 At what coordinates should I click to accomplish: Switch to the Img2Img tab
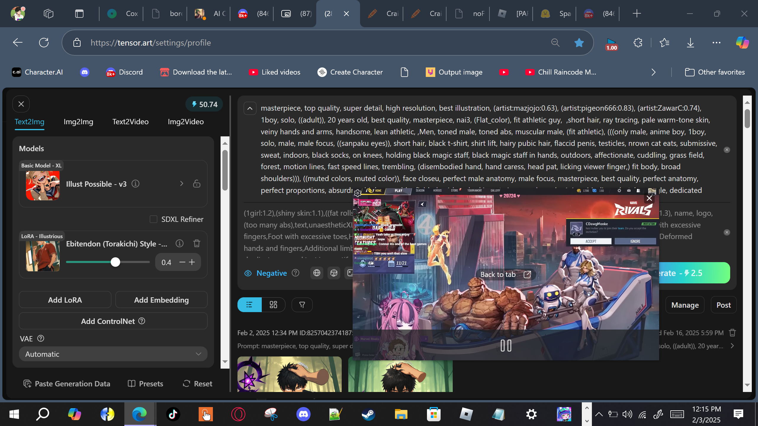(78, 122)
